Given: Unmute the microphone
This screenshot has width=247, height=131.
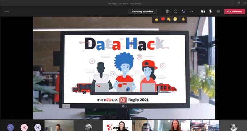Looking at the screenshot, I should point(211,11).
